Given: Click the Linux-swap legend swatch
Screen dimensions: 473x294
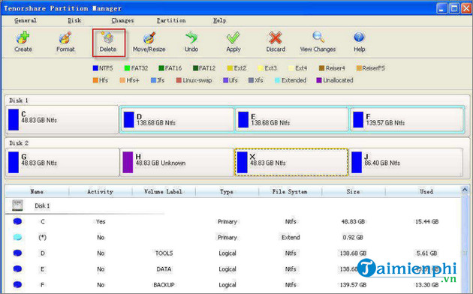Looking at the screenshot, I should click(179, 80).
